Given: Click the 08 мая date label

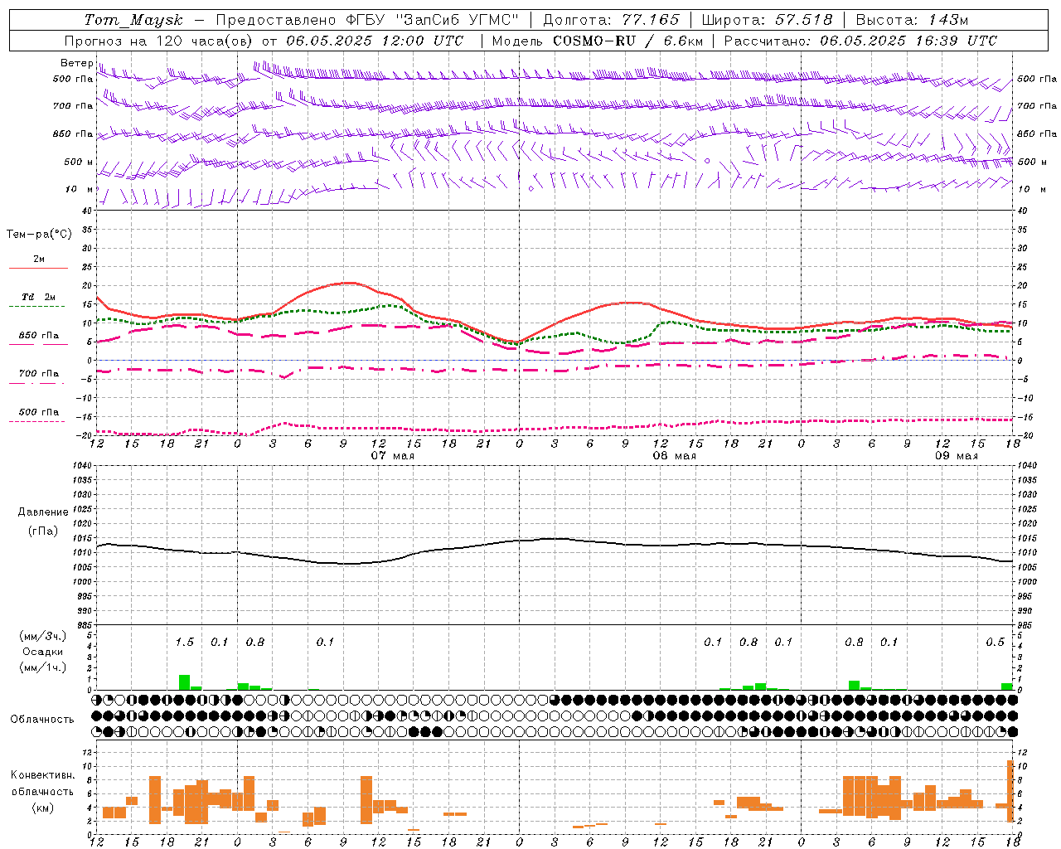Looking at the screenshot, I should click(675, 456).
